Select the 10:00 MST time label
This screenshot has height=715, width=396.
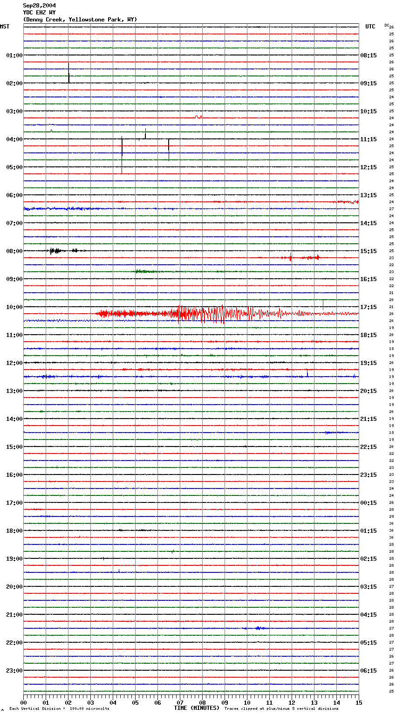14,307
